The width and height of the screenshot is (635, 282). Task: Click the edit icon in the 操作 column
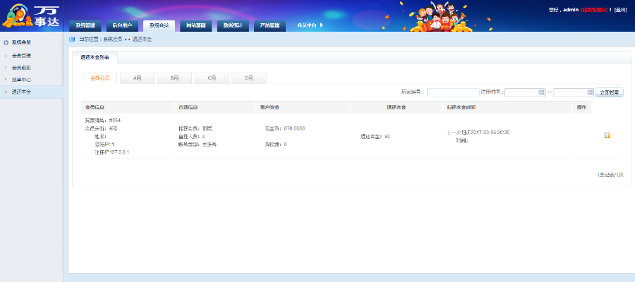tap(607, 135)
